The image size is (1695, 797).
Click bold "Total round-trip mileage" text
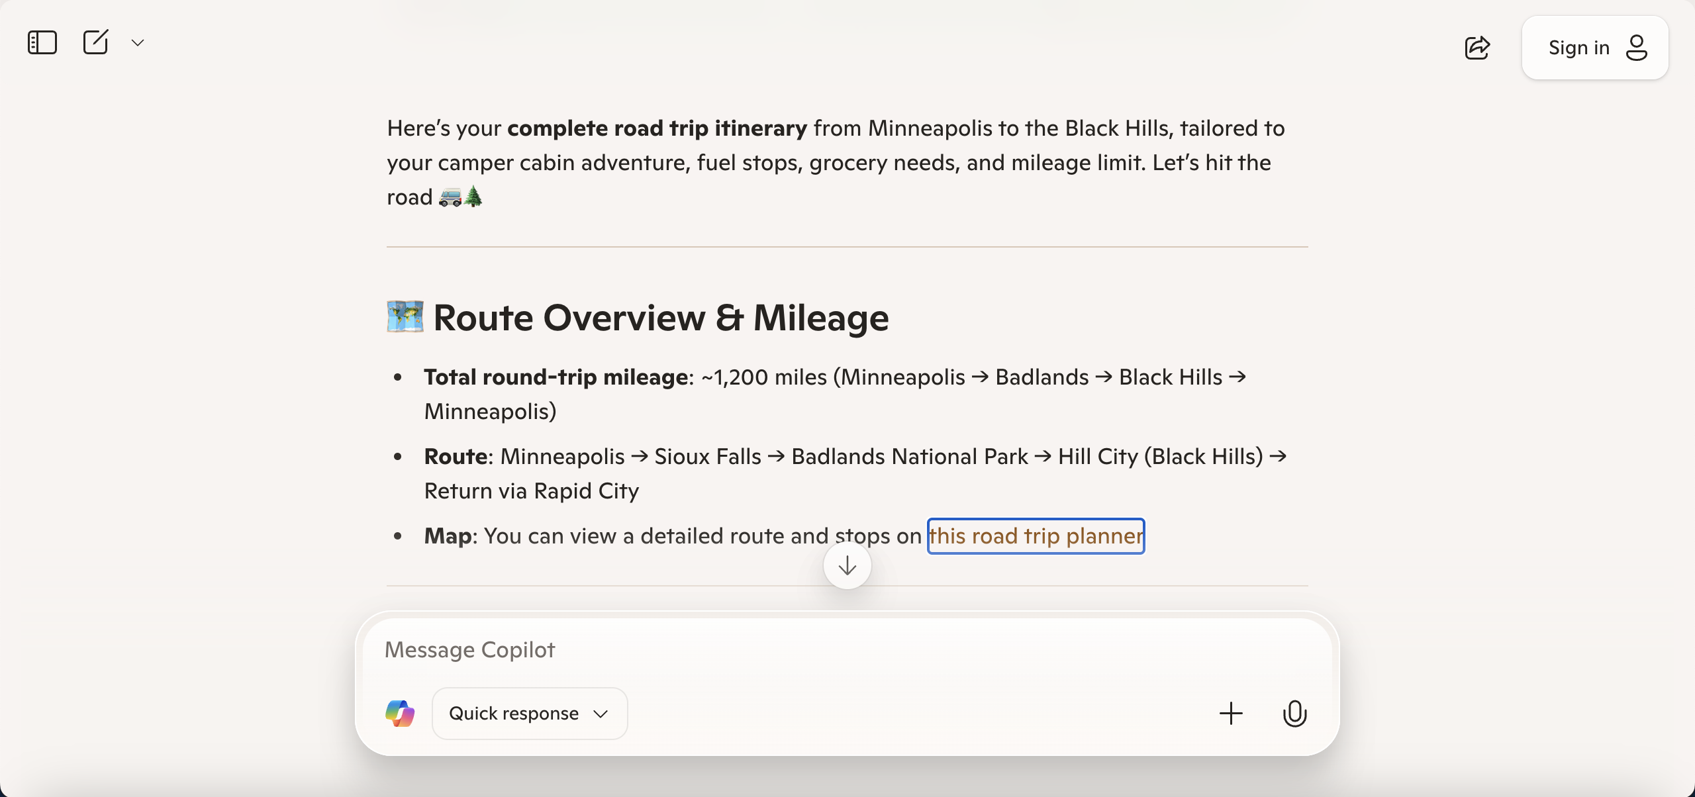[556, 377]
